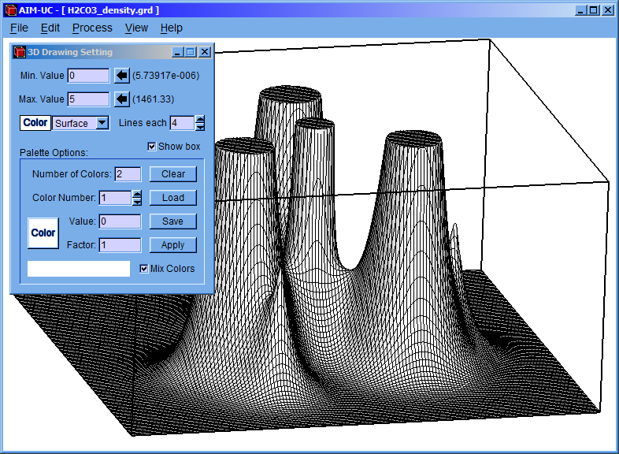The width and height of the screenshot is (619, 454).
Task: Click the Clear palette button
Action: (x=172, y=174)
